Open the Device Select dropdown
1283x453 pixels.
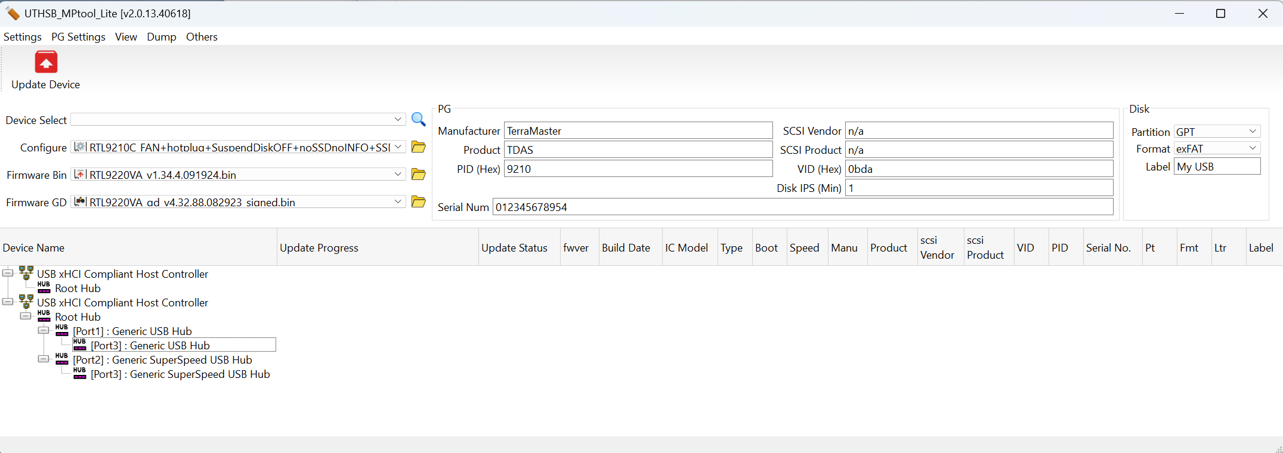coord(398,119)
